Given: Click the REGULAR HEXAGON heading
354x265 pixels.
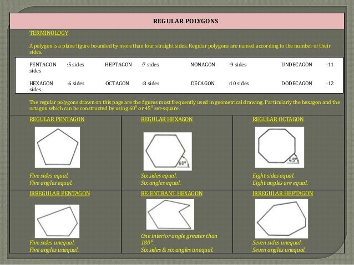Looking at the screenshot, I should tap(167, 119).
